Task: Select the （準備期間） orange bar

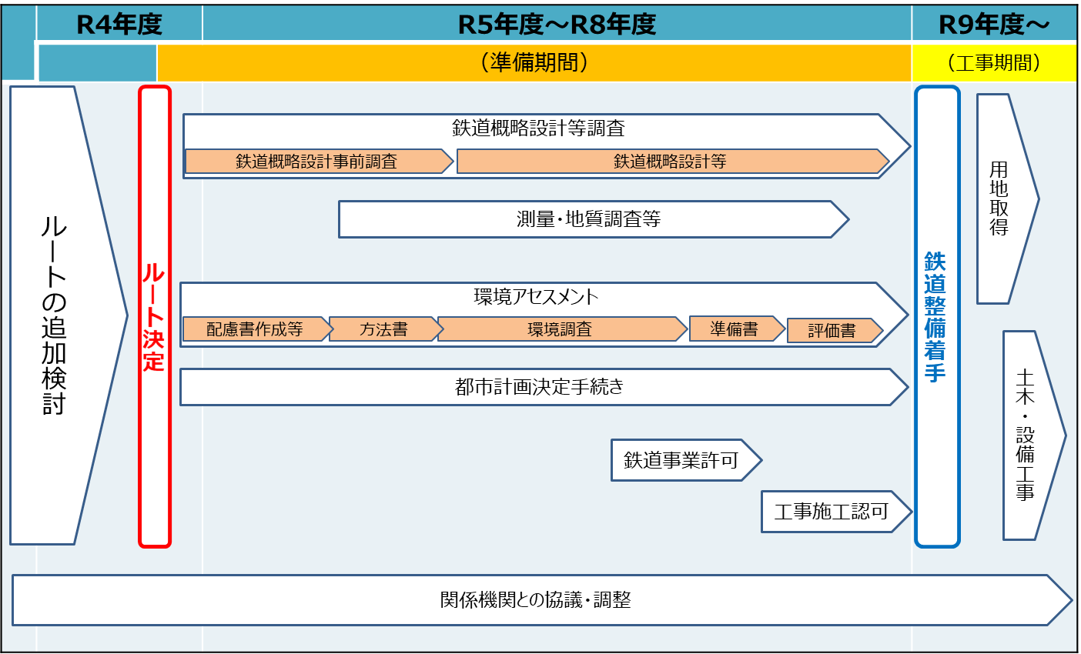Action: [x=534, y=62]
